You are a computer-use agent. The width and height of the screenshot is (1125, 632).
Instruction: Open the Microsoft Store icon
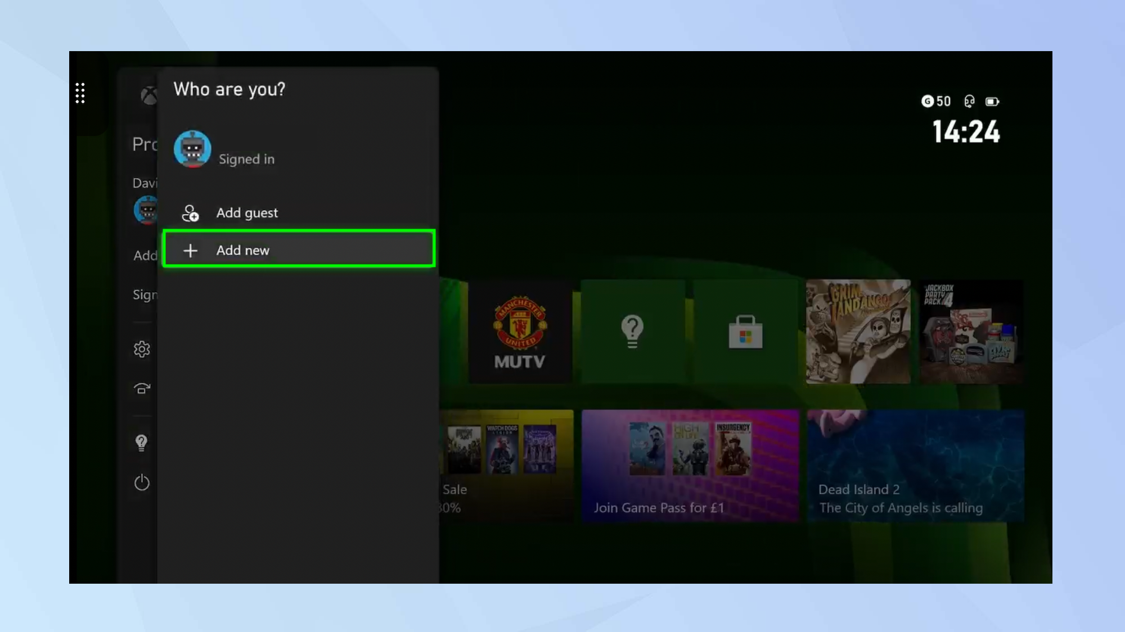[x=746, y=331]
